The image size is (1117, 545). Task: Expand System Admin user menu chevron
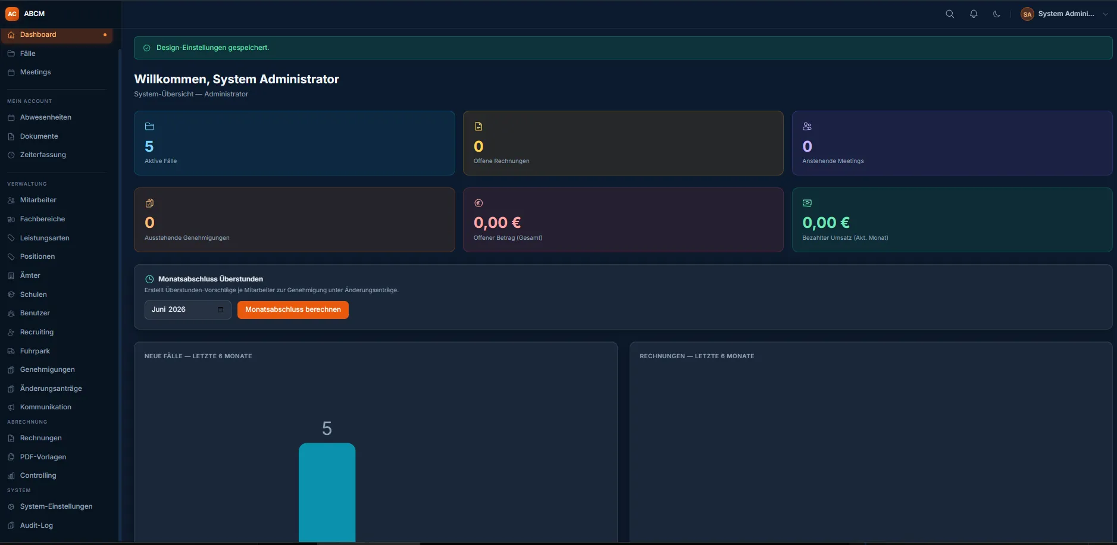tap(1105, 14)
